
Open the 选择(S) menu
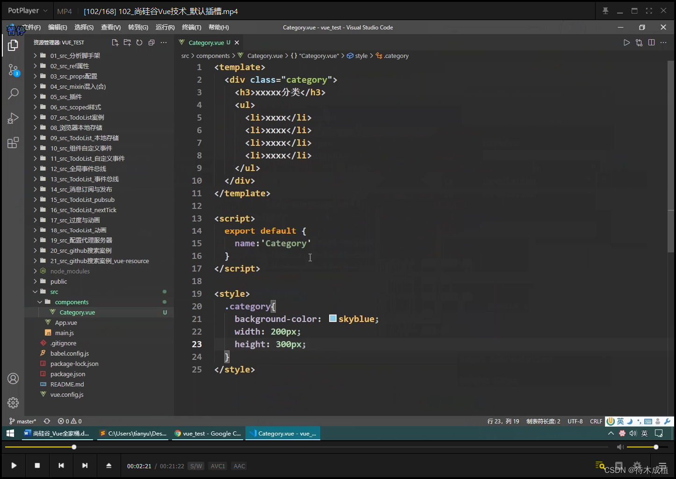pyautogui.click(x=84, y=27)
